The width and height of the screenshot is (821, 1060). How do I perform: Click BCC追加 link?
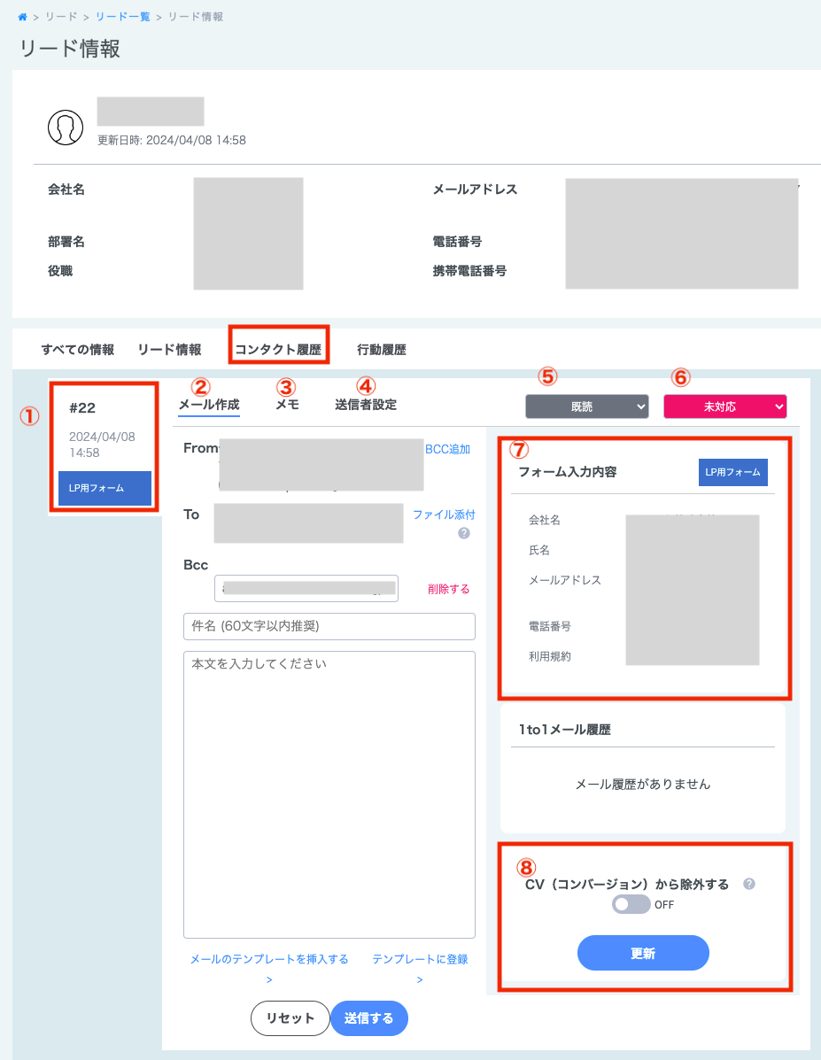click(447, 449)
